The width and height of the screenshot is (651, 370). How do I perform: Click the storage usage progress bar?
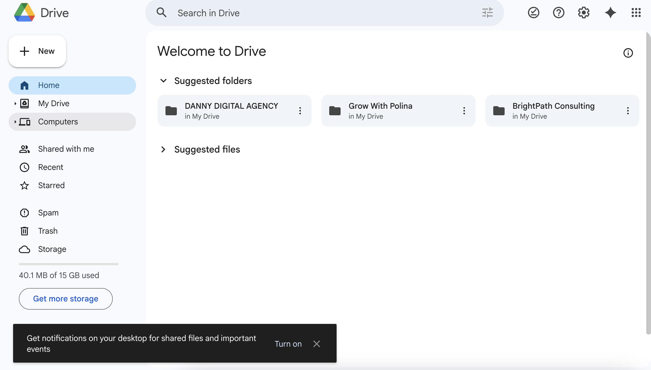69,264
